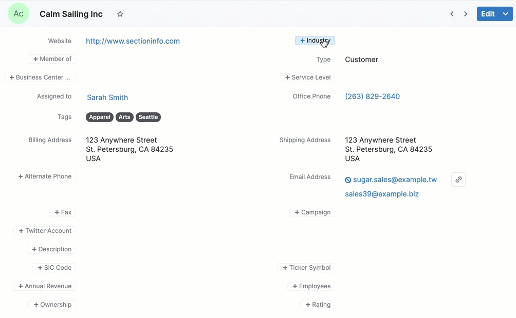Image resolution: width=516 pixels, height=318 pixels.
Task: Open the Edit dropdown arrow
Action: 506,14
